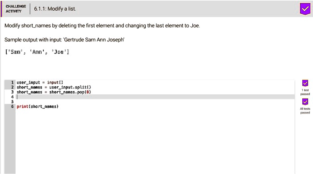Image resolution: width=313 pixels, height=174 pixels.
Task: Click the '1 test passed' text label
Action: point(305,92)
